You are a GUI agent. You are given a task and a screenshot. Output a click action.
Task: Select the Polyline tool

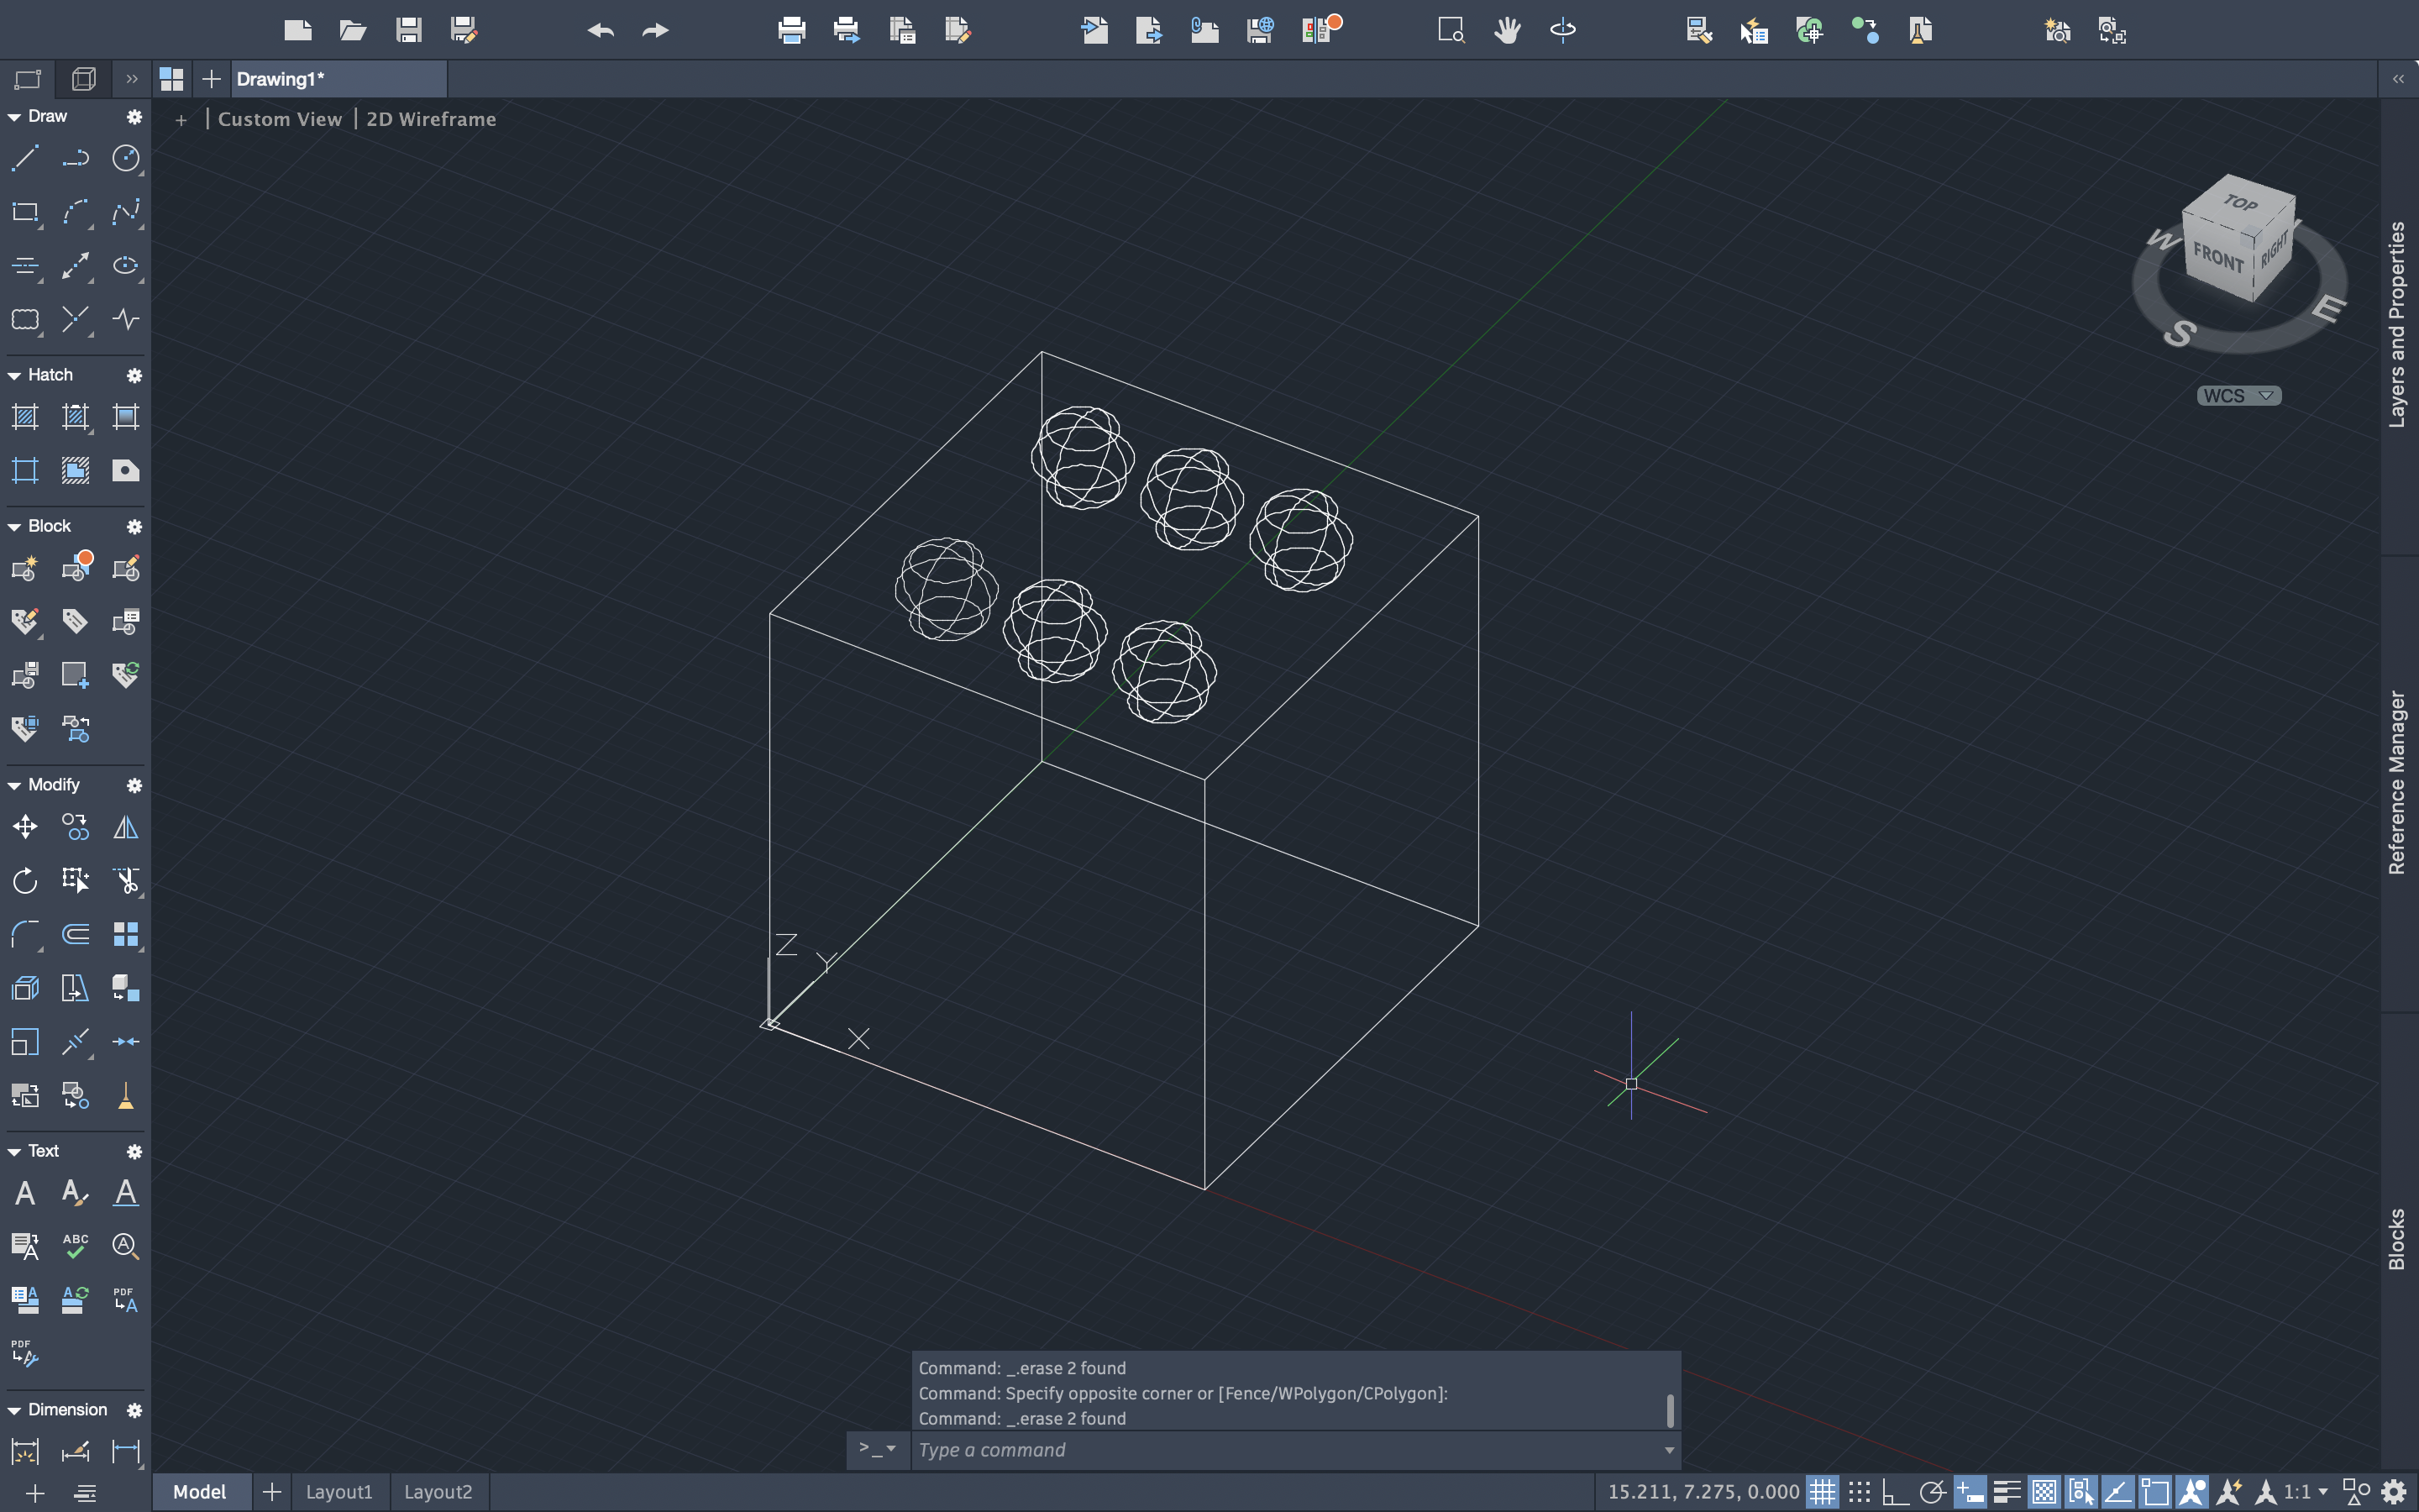coord(76,158)
